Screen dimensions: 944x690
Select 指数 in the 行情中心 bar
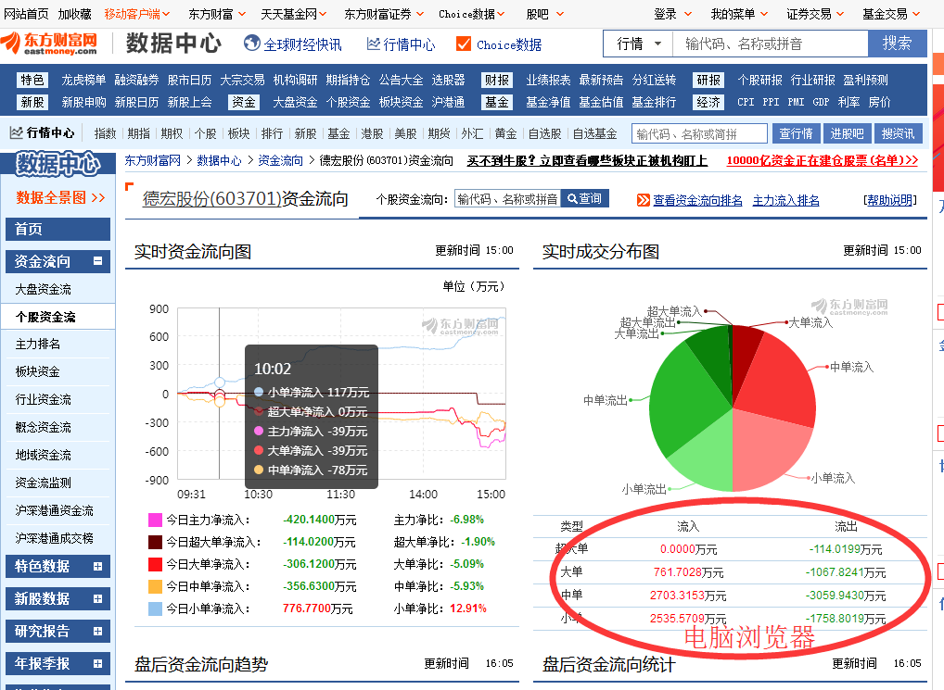click(x=106, y=133)
